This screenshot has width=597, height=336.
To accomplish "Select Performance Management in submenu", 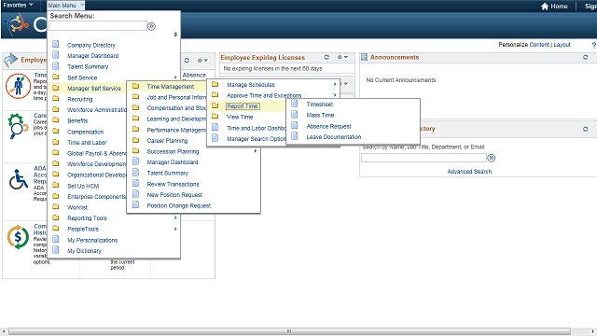I will tap(176, 130).
